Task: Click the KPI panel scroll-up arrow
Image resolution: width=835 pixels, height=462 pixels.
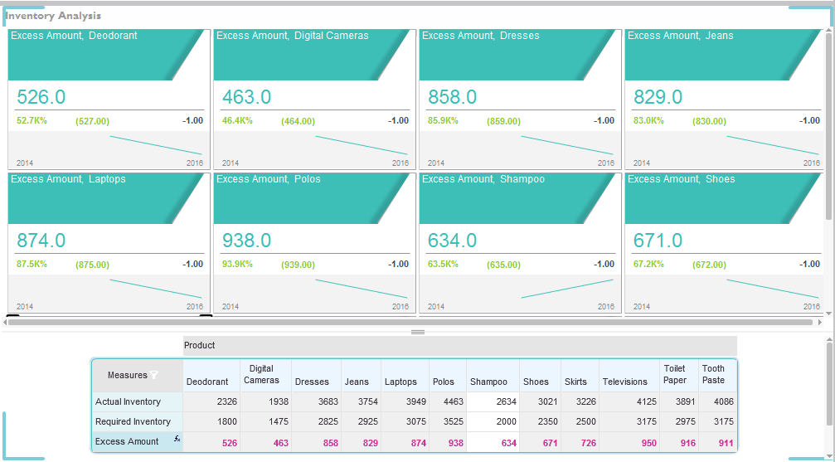Action: [827, 34]
